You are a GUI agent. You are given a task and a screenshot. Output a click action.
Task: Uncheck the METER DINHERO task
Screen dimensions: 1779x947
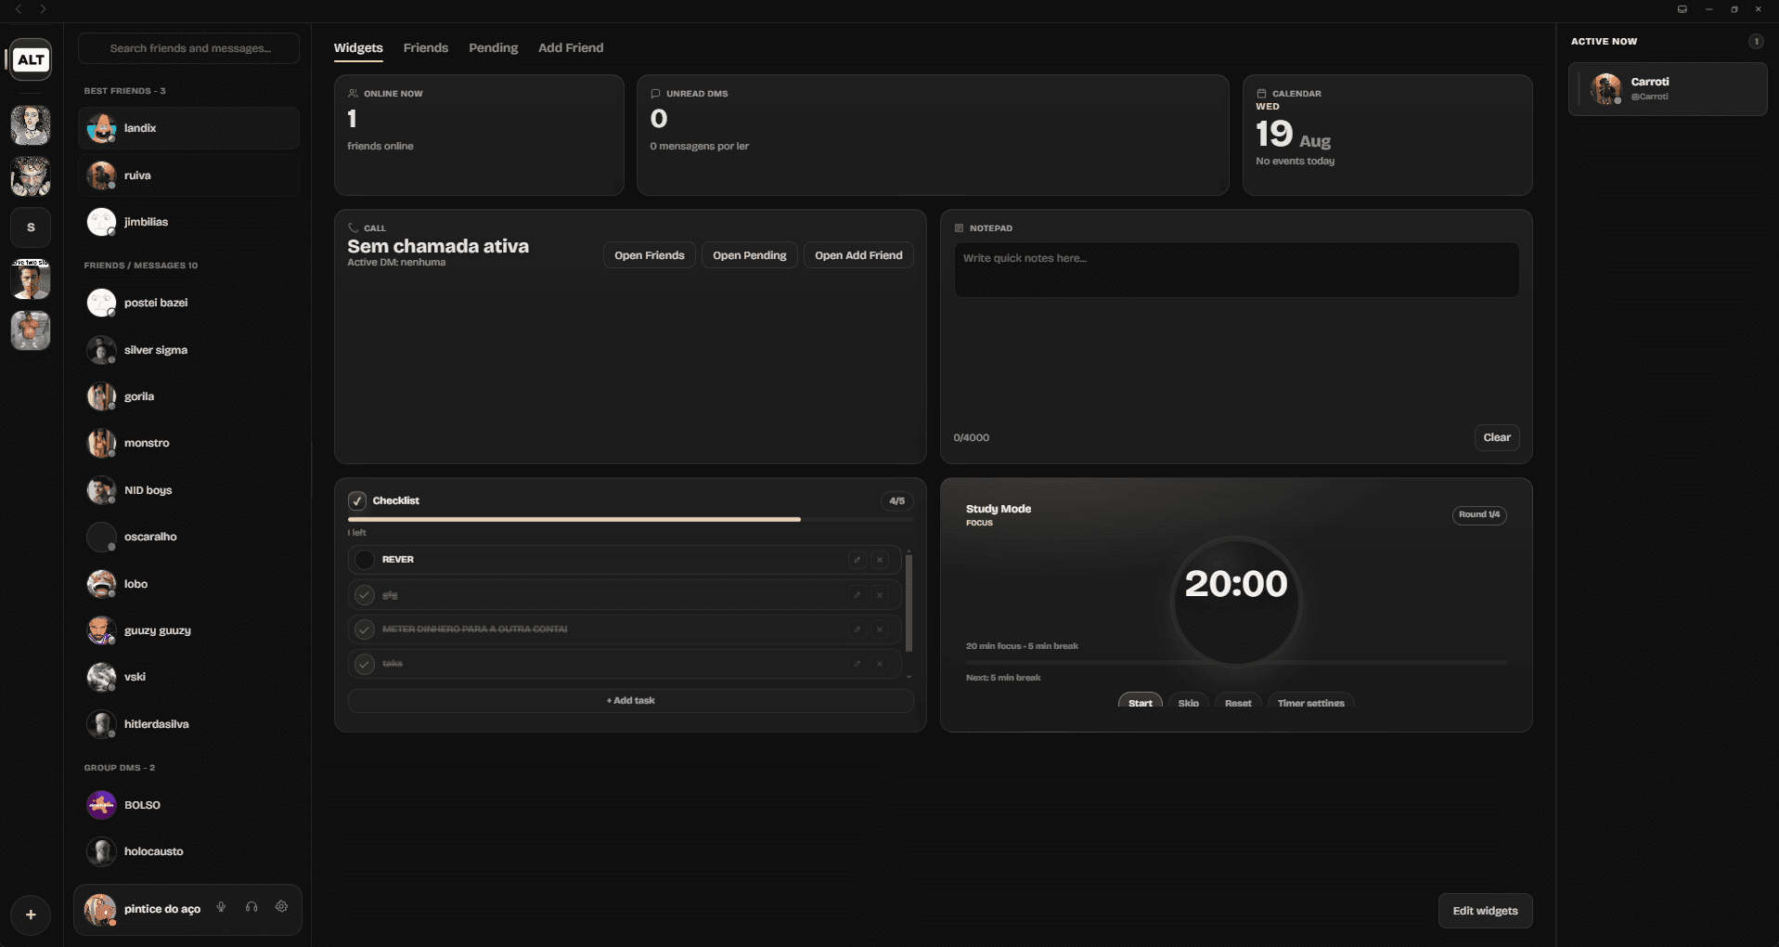365,629
